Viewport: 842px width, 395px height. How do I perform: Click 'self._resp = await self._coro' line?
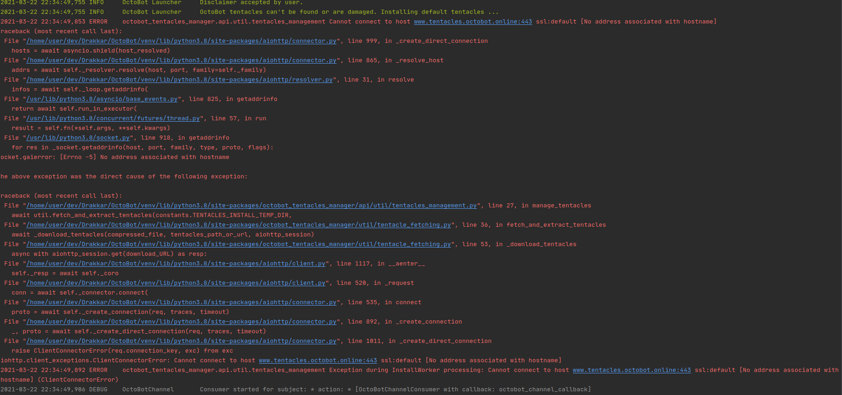point(65,273)
